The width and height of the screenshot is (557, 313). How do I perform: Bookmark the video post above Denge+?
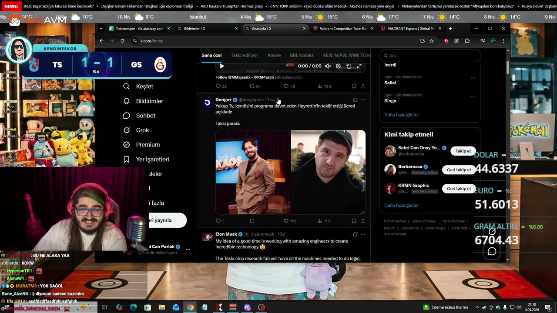click(x=354, y=87)
